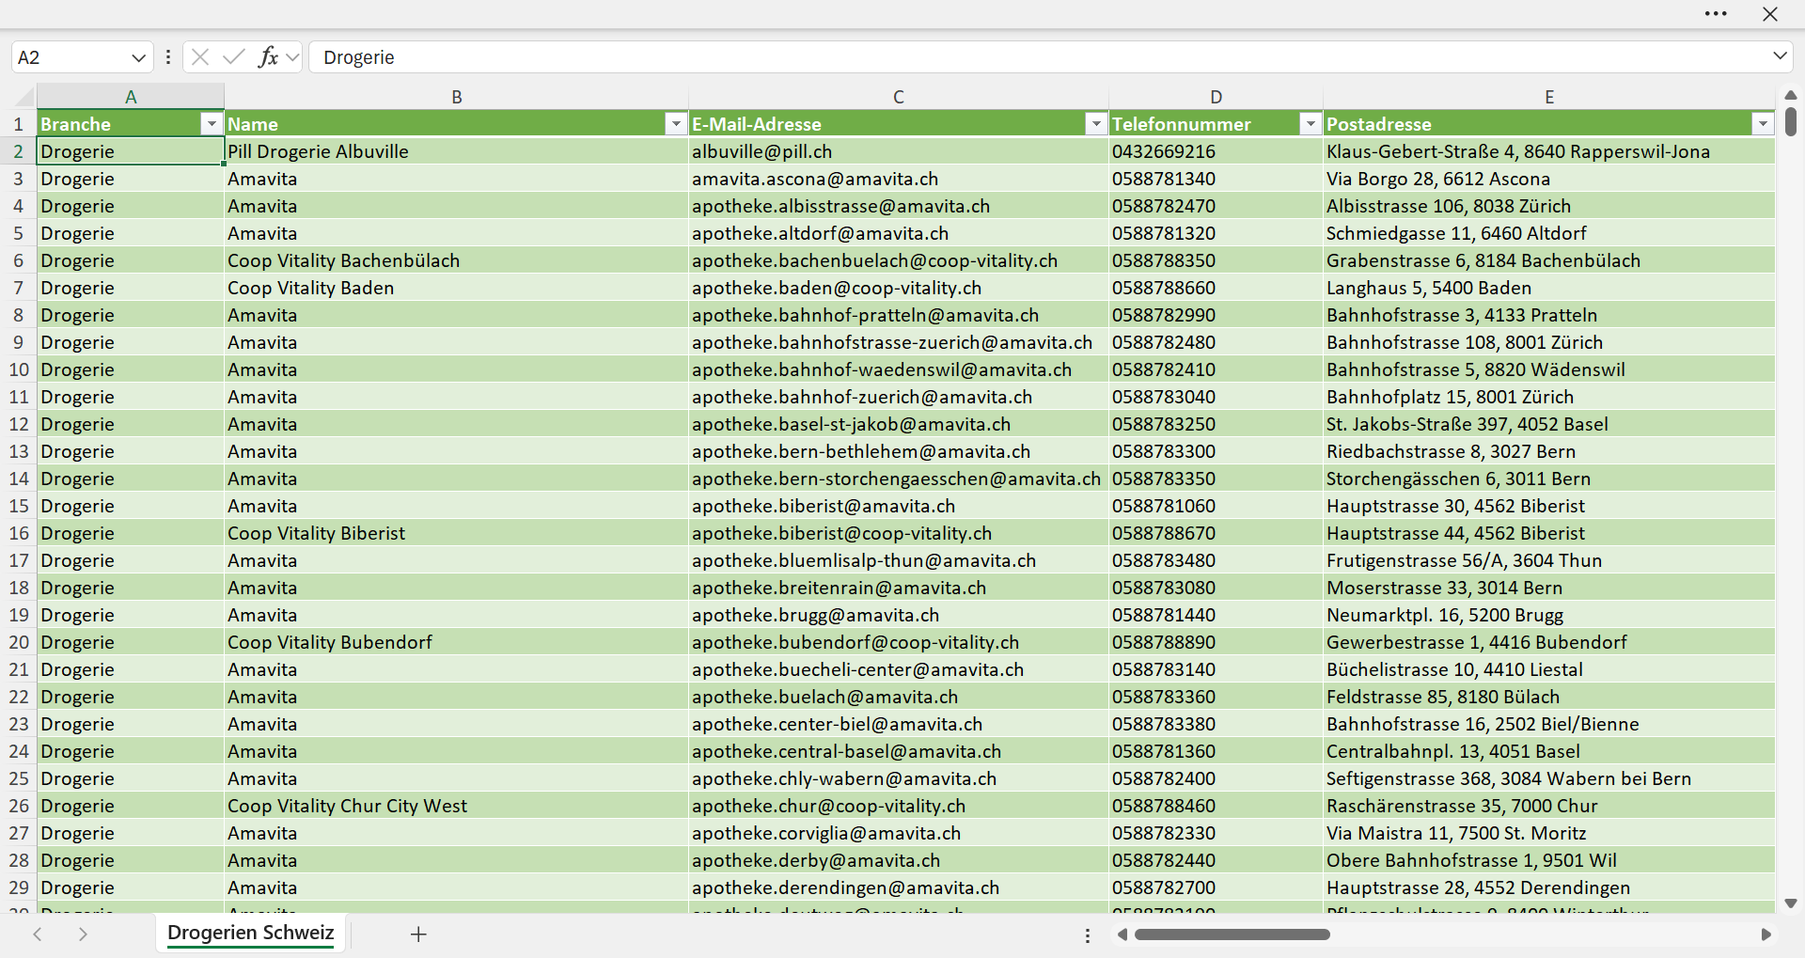The width and height of the screenshot is (1805, 958).
Task: Open the Name Box dropdown arrow
Action: pyautogui.click(x=138, y=57)
